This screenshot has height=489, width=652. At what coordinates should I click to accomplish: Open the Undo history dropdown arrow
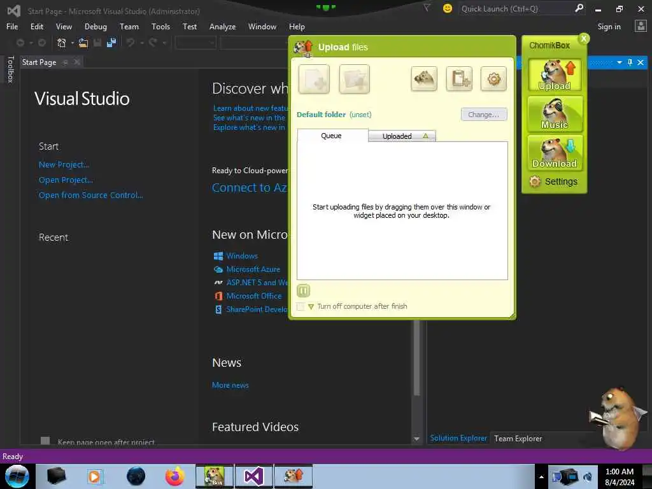click(x=142, y=43)
